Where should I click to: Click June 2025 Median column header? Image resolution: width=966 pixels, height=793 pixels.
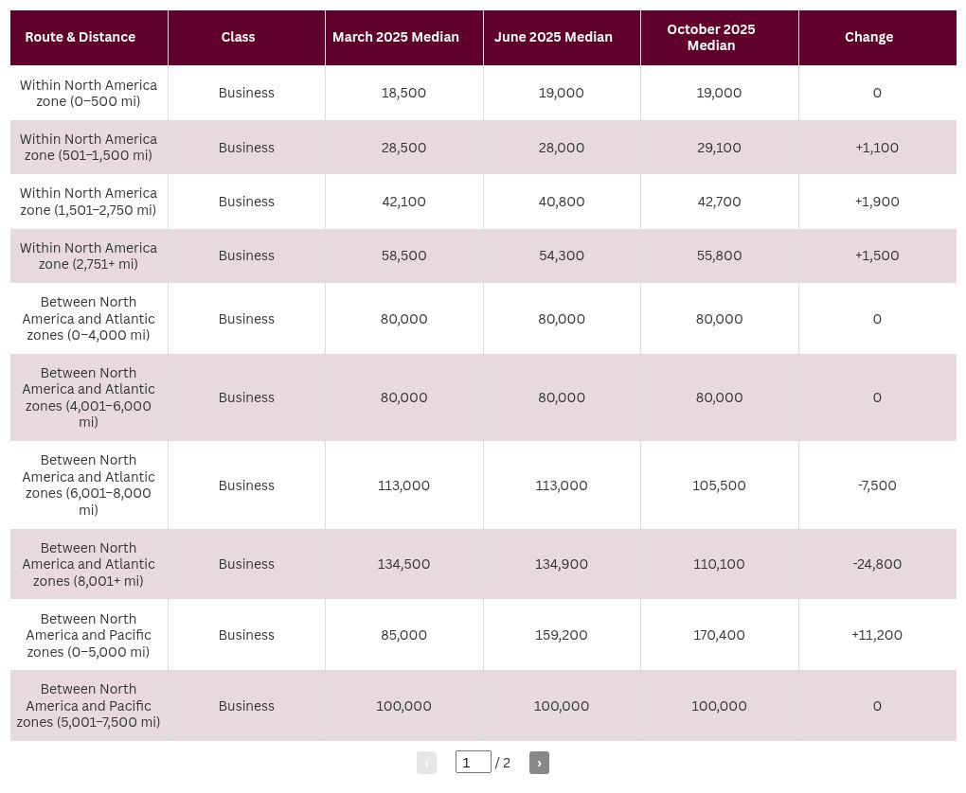562,38
